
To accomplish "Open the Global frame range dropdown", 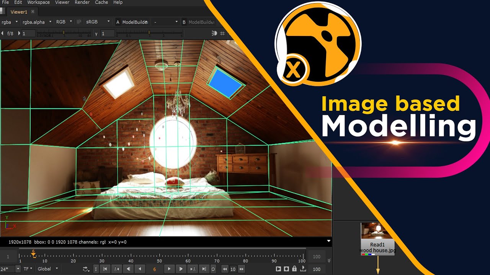I will 47,269.
